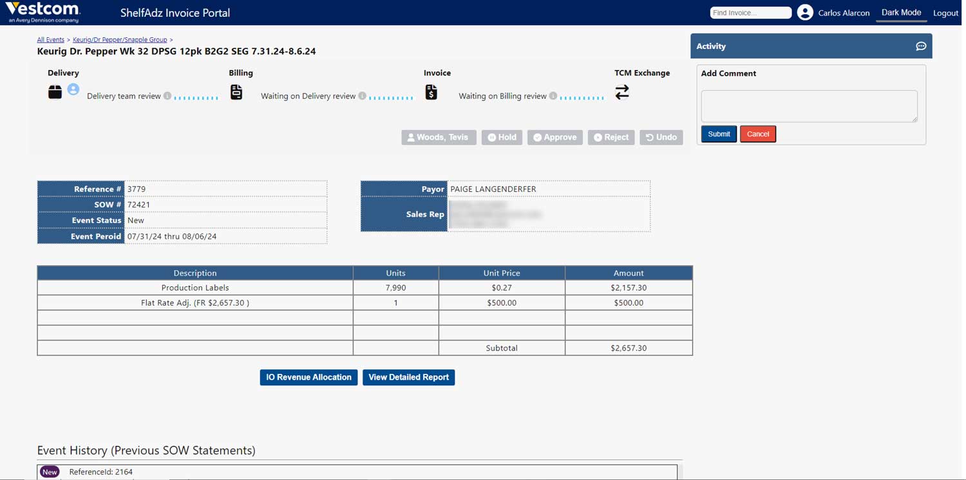Cancel the comment

(758, 134)
